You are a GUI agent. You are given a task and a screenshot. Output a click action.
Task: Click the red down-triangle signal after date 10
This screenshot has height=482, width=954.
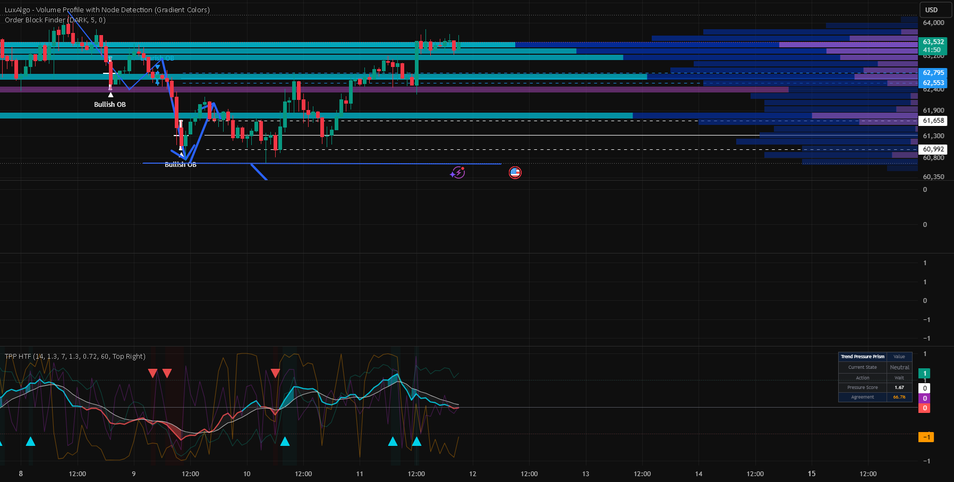pyautogui.click(x=275, y=373)
